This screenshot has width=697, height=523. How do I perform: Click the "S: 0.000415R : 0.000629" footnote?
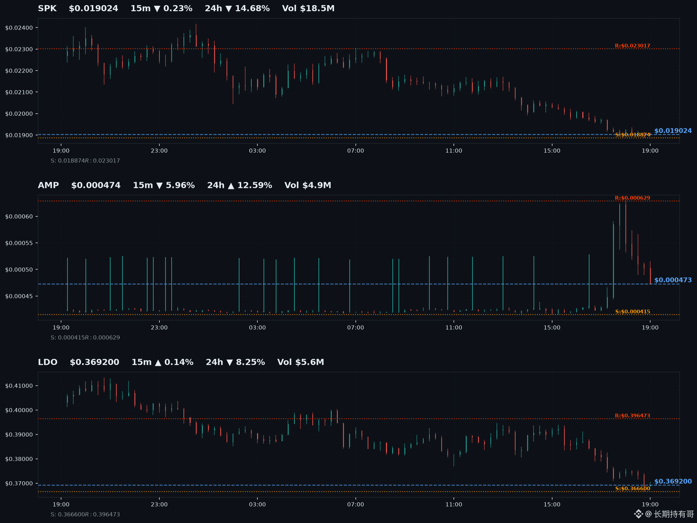(x=85, y=338)
